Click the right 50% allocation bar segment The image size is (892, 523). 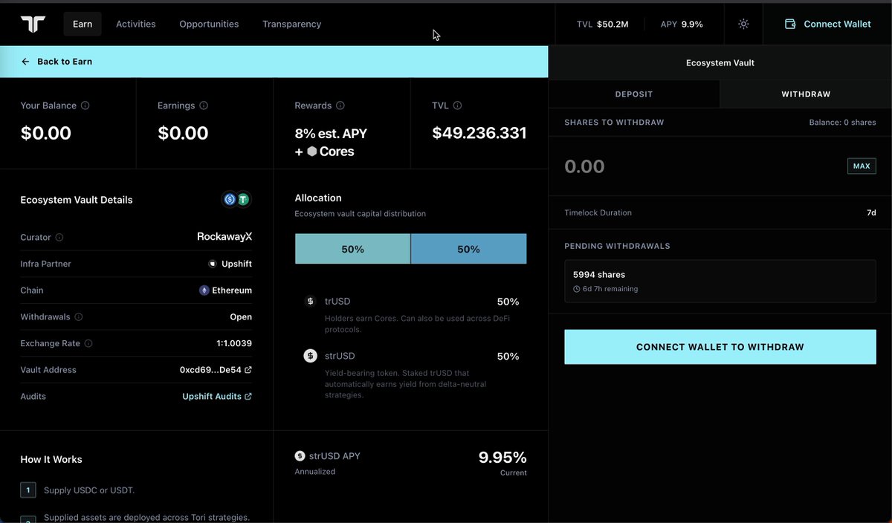469,249
